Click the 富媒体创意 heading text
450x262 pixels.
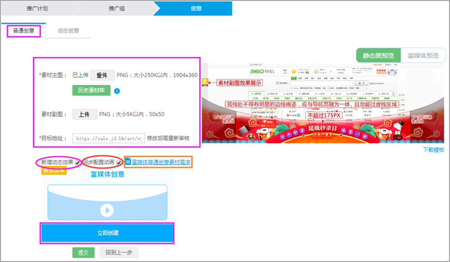(107, 174)
